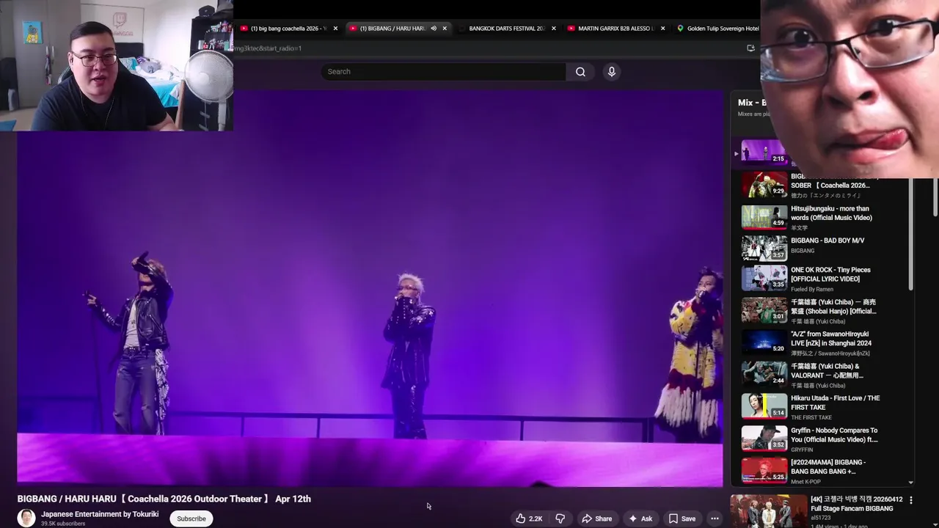Open Japanese Entertainment by Tokuriki channel name
Image resolution: width=939 pixels, height=528 pixels.
[100, 514]
